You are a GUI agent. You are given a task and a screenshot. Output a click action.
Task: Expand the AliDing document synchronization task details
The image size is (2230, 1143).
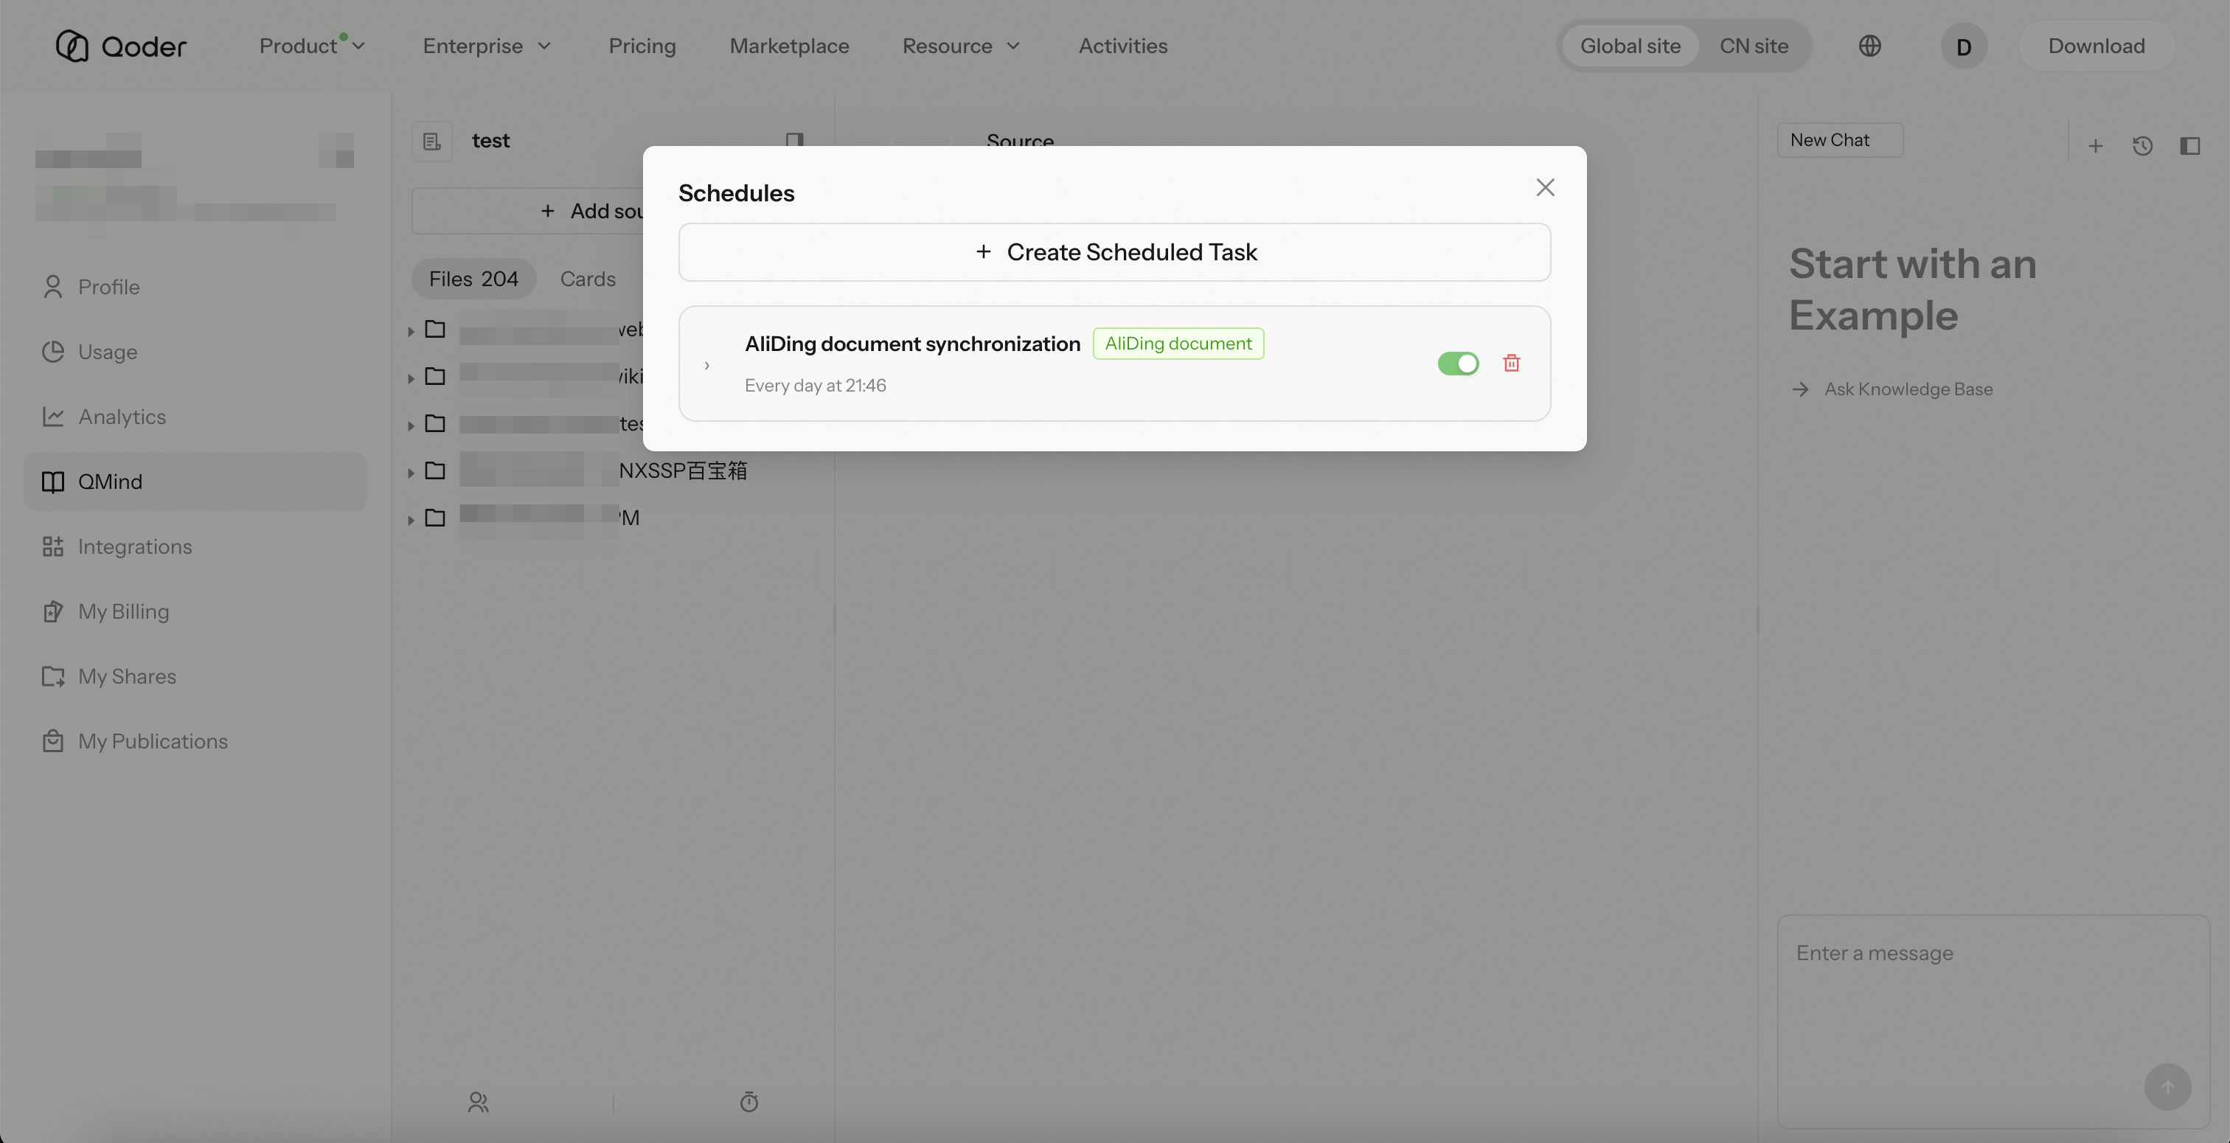point(707,366)
